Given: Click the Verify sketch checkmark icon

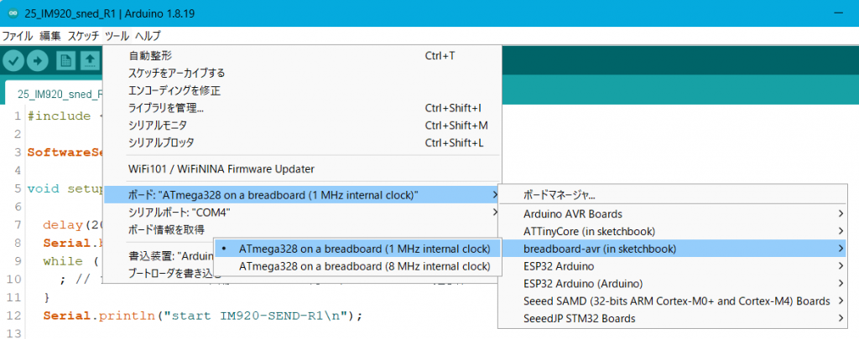Looking at the screenshot, I should pyautogui.click(x=13, y=60).
